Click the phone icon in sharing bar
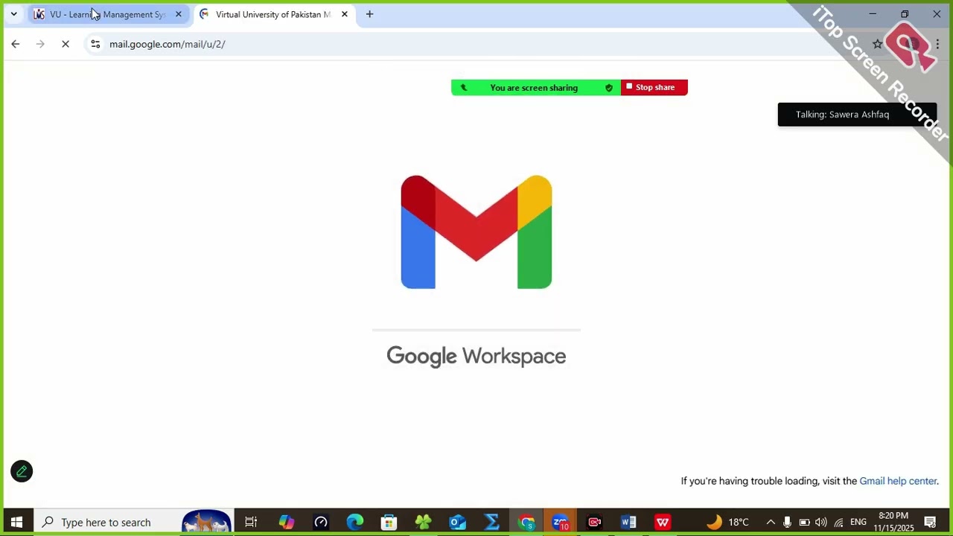The height and width of the screenshot is (536, 953). coord(464,88)
